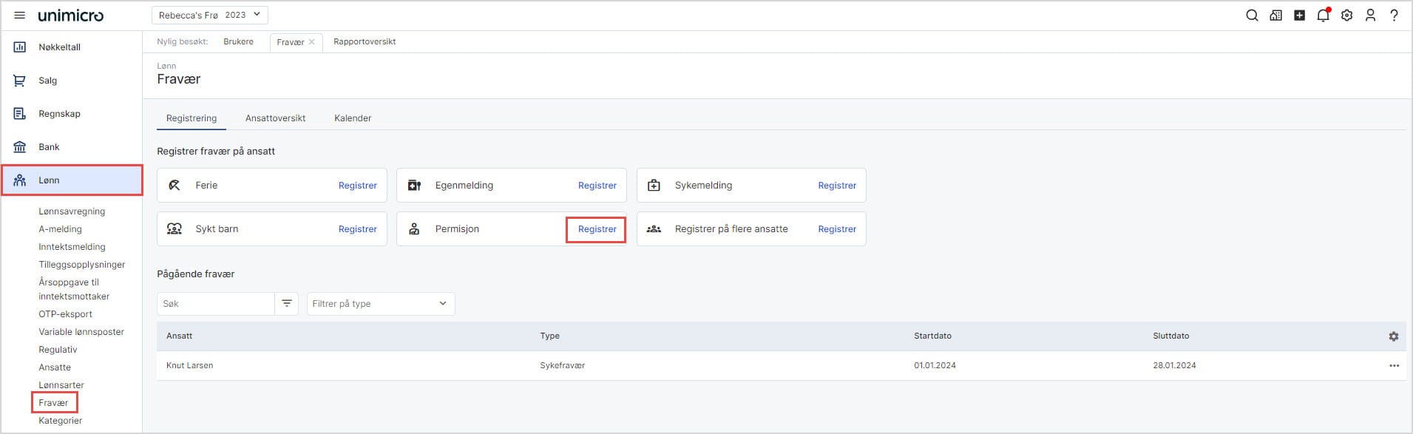Click the help question mark icon
Image resolution: width=1413 pixels, height=434 pixels.
point(1394,16)
